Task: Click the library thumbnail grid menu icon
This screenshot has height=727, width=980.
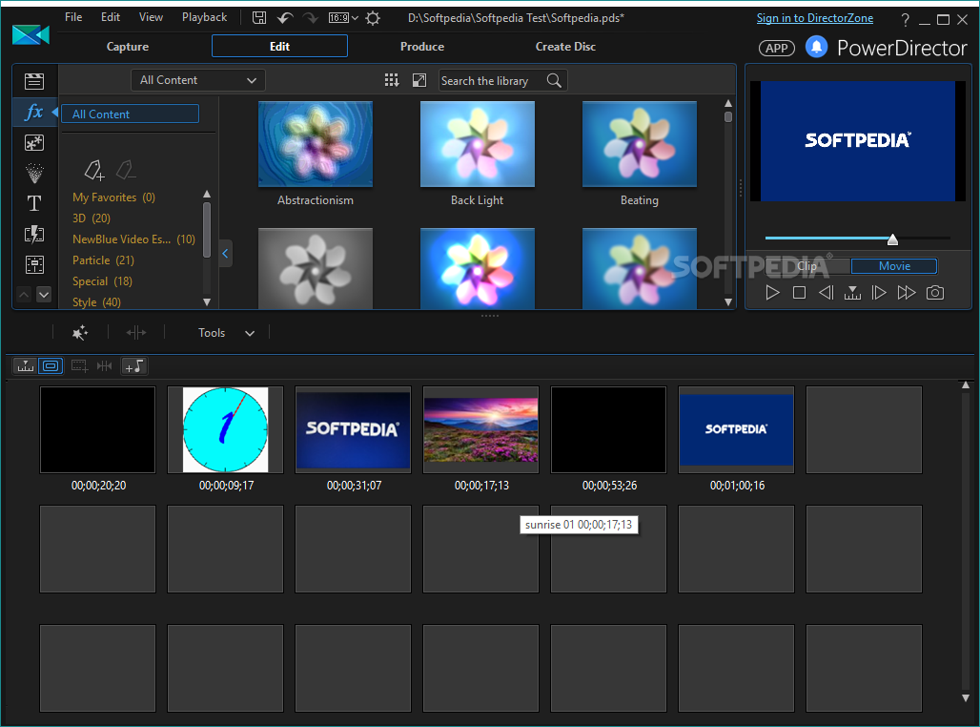Action: pos(392,80)
